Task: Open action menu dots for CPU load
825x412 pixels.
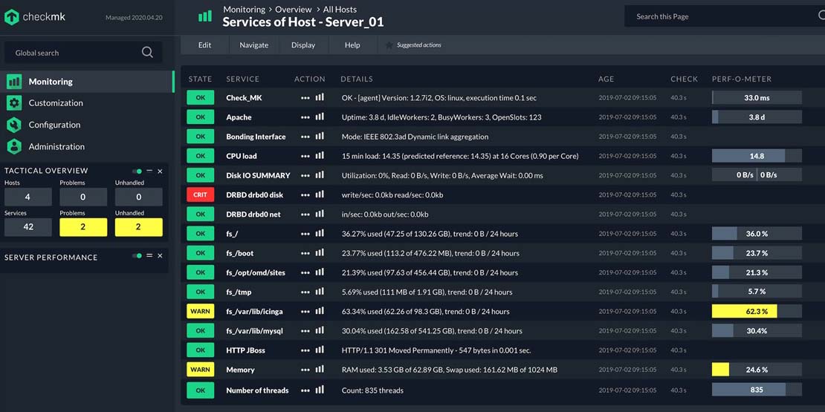Action: (x=305, y=156)
